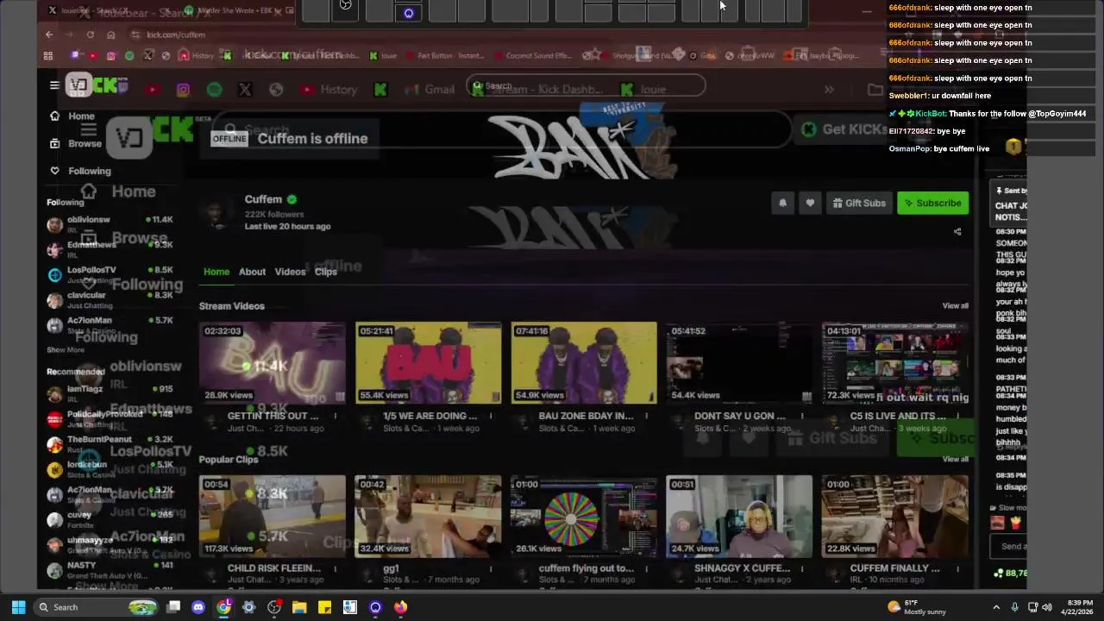The image size is (1104, 621).
Task: Click the microphone icon in system tray
Action: (1014, 607)
